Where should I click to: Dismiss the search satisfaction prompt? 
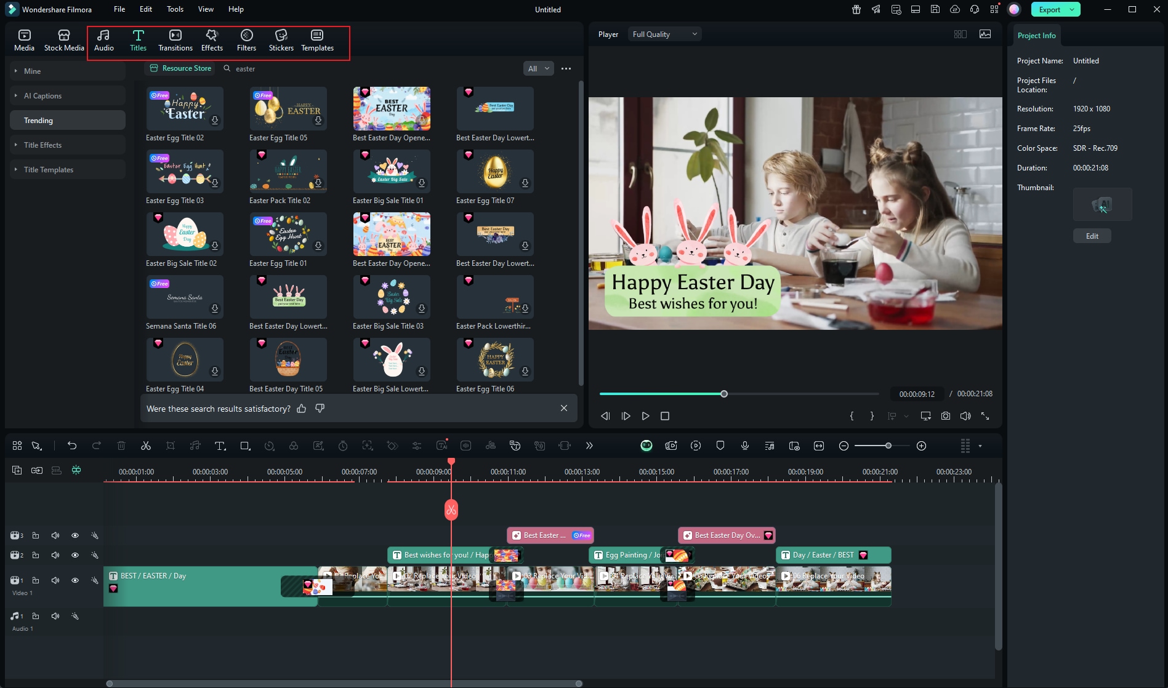(564, 409)
